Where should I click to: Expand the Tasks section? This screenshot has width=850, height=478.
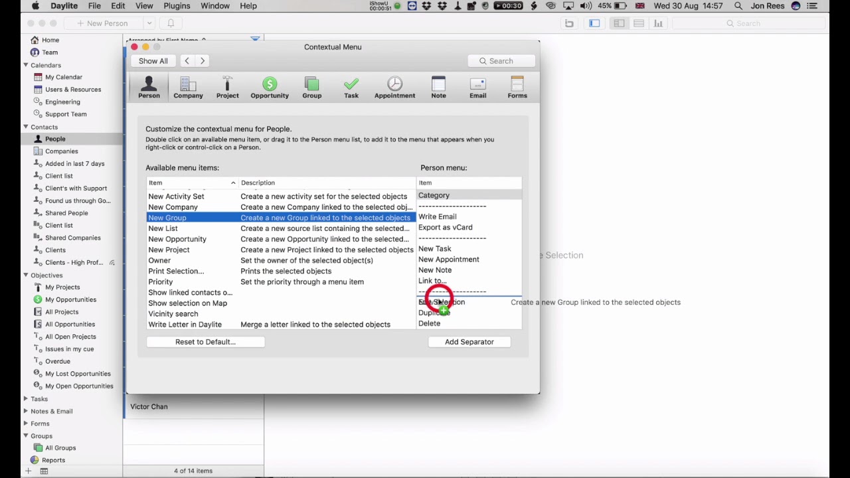tap(25, 399)
